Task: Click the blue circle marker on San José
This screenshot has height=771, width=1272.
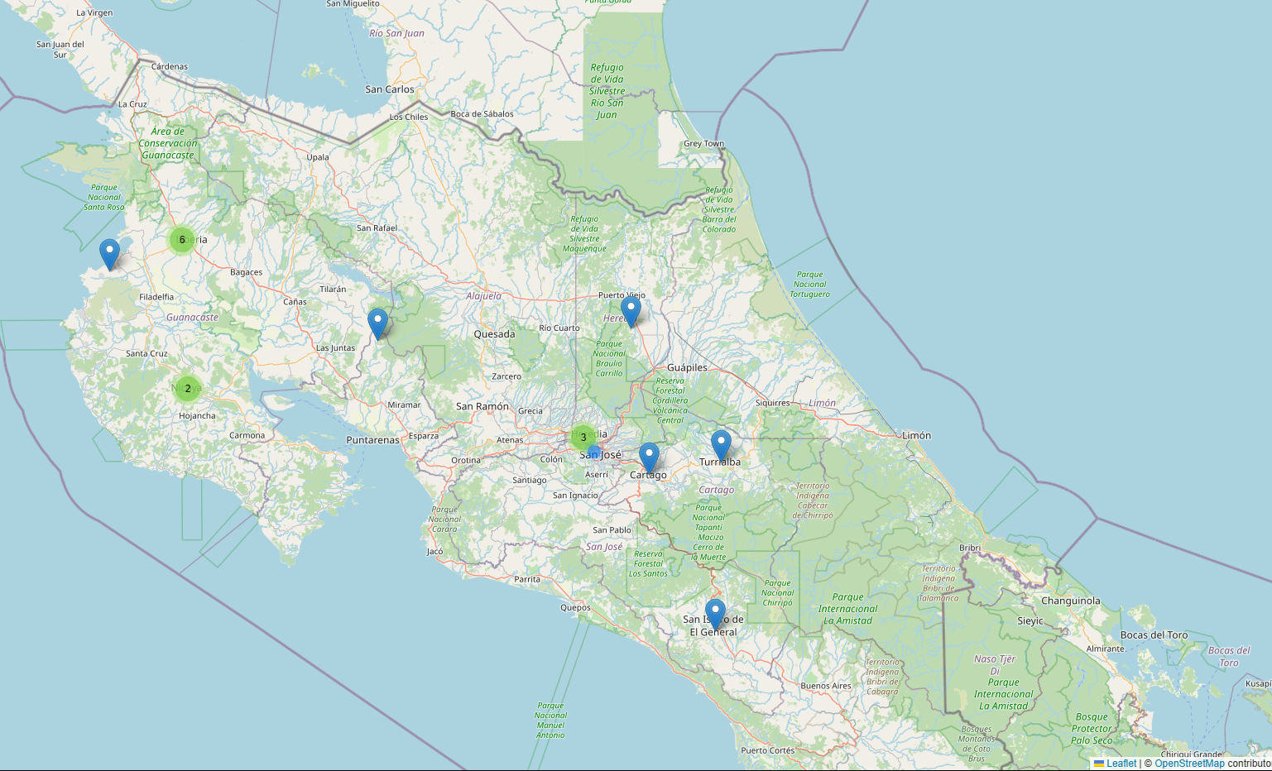Action: 593,453
